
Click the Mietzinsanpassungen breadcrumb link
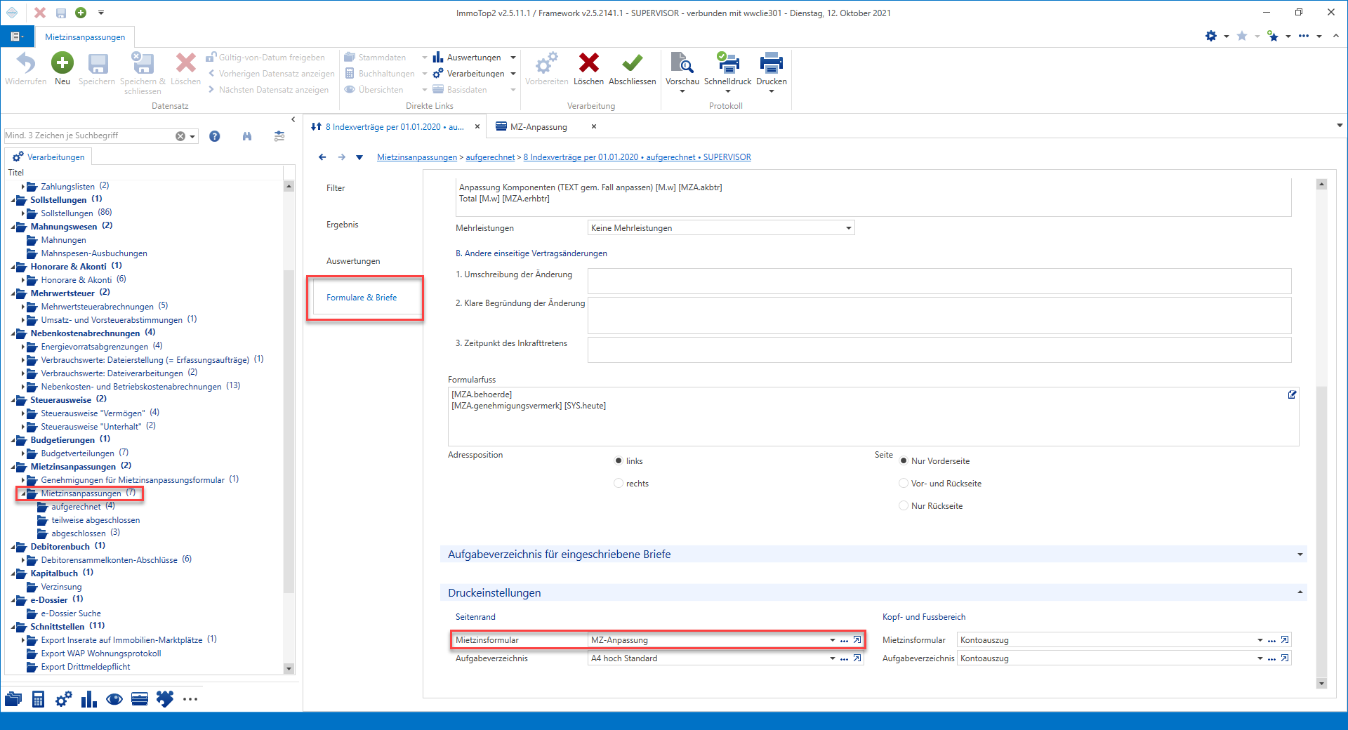coord(417,157)
